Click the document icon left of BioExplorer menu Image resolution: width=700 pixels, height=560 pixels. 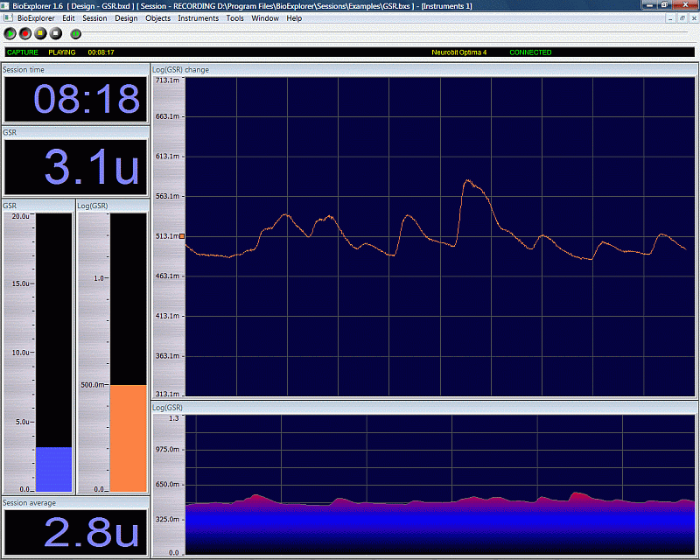(x=8, y=17)
